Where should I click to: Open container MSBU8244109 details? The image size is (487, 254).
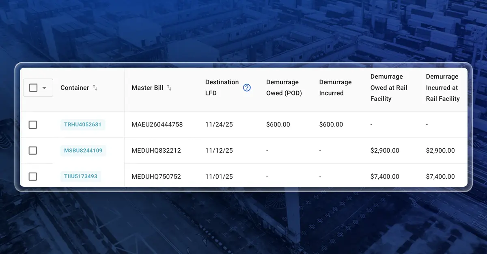coord(83,150)
